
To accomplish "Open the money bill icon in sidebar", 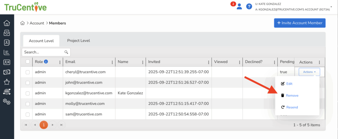I will click(7, 72).
